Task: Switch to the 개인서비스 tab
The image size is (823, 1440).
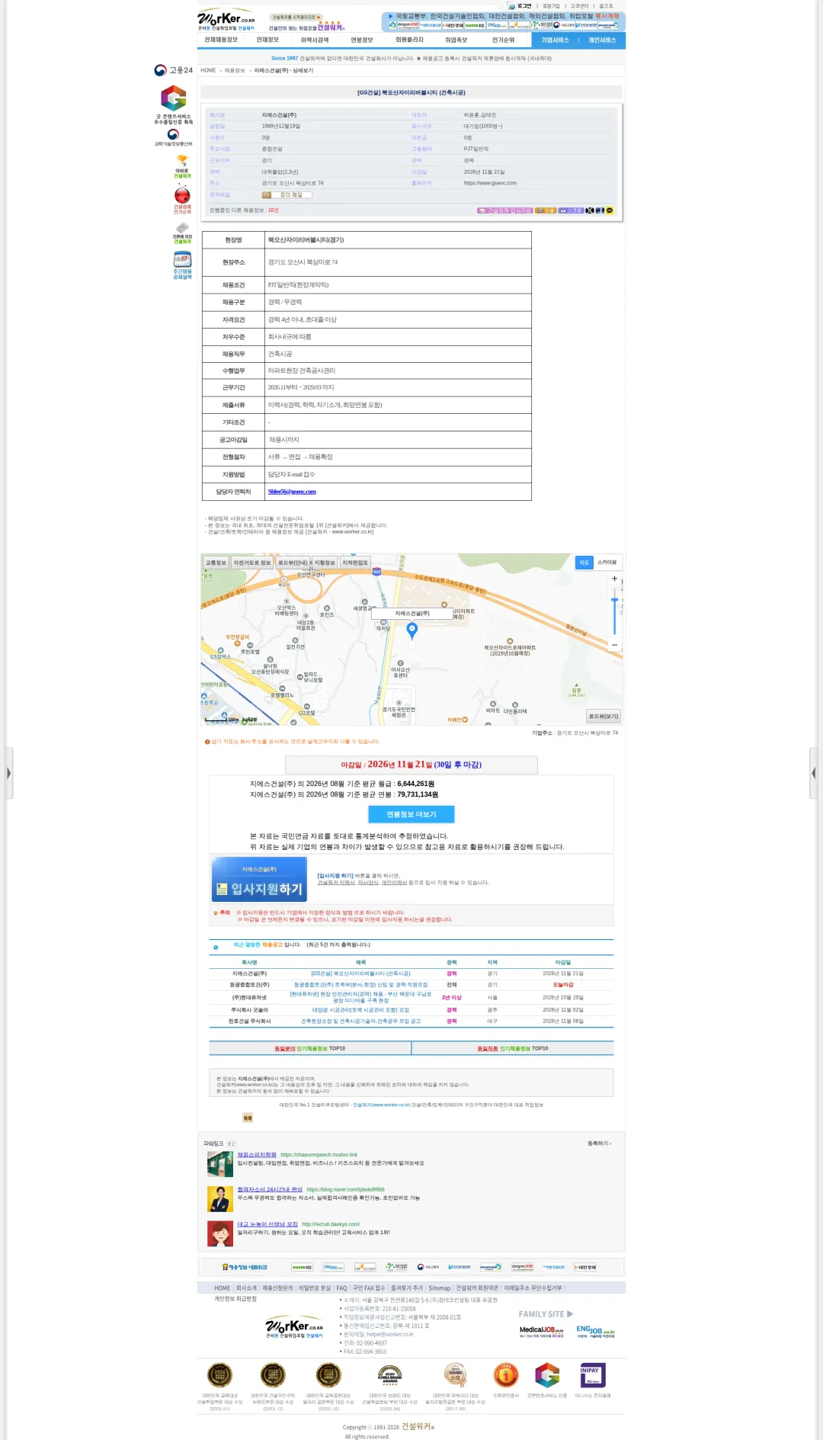Action: [x=602, y=40]
